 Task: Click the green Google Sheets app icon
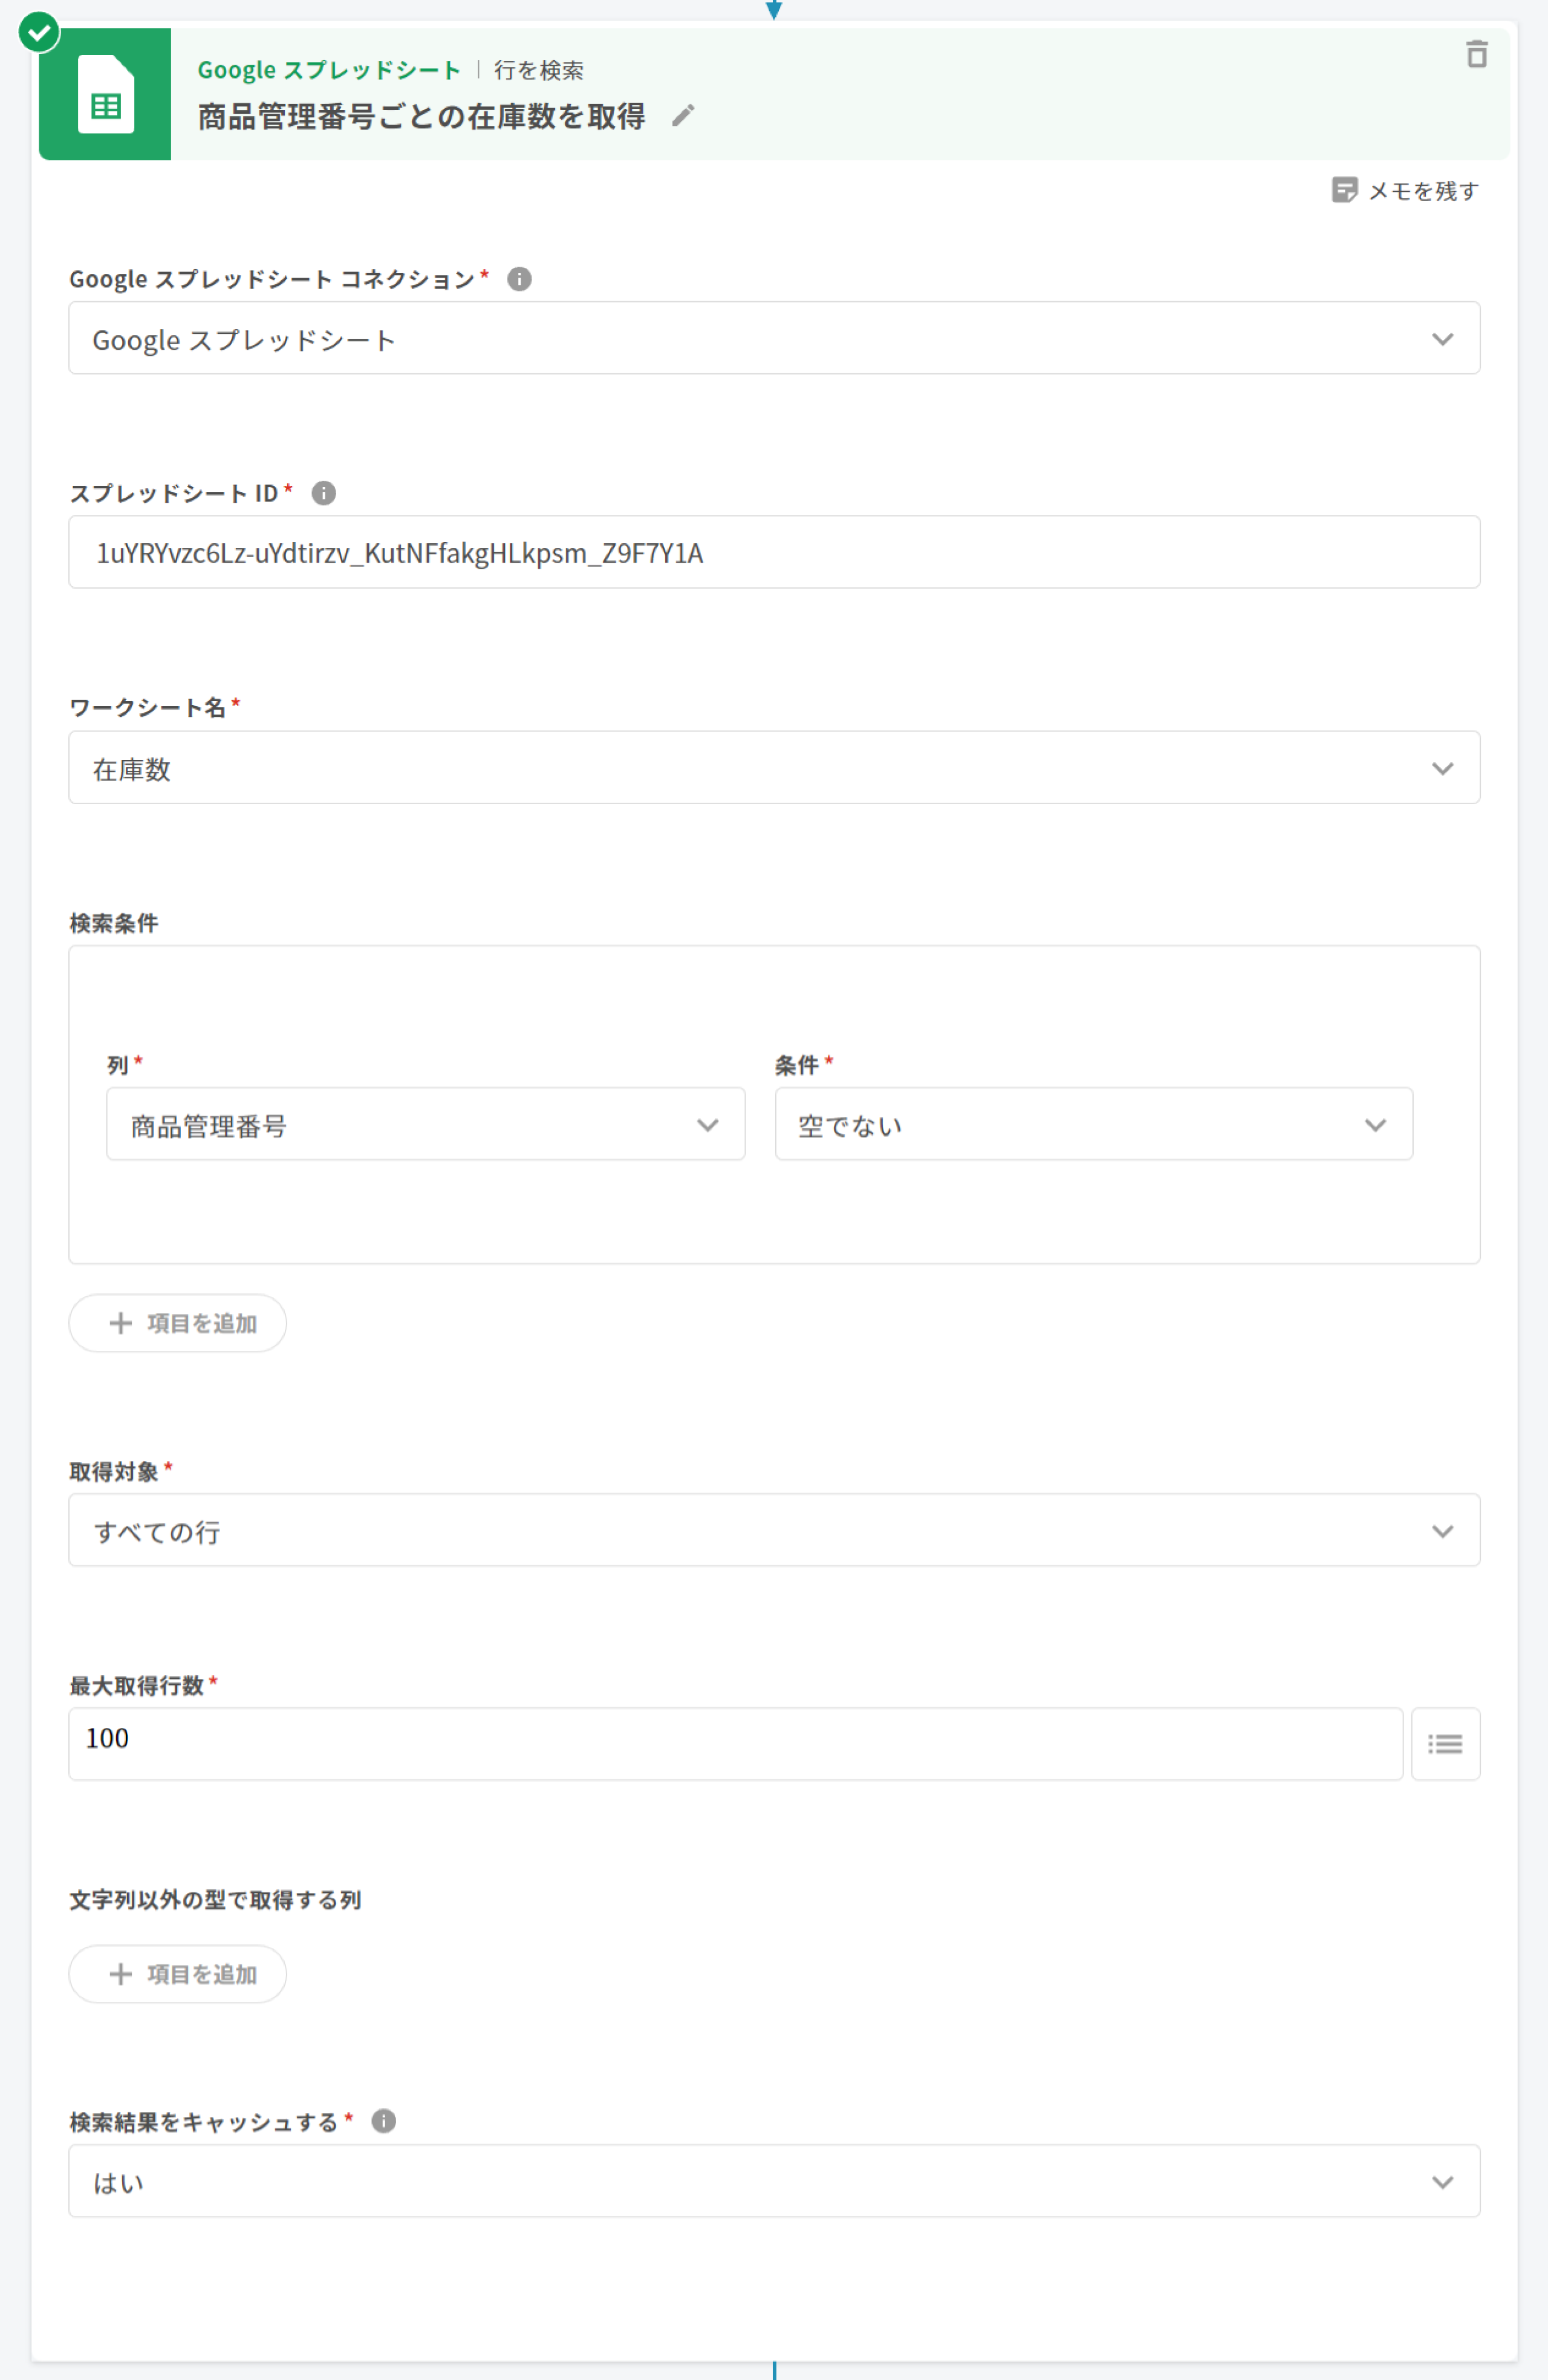(105, 95)
